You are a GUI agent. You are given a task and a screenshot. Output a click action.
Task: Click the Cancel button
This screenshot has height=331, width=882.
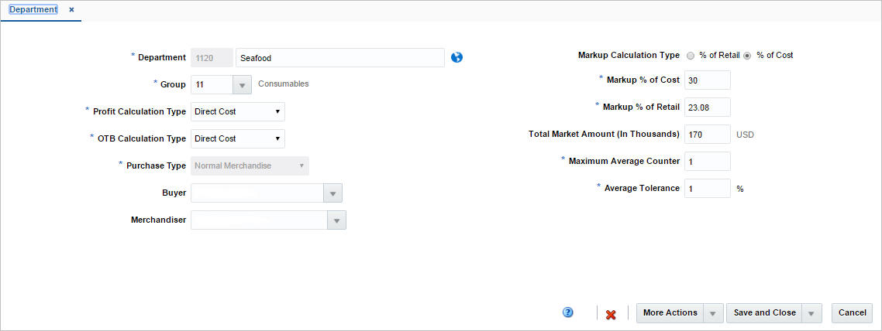[x=853, y=313]
